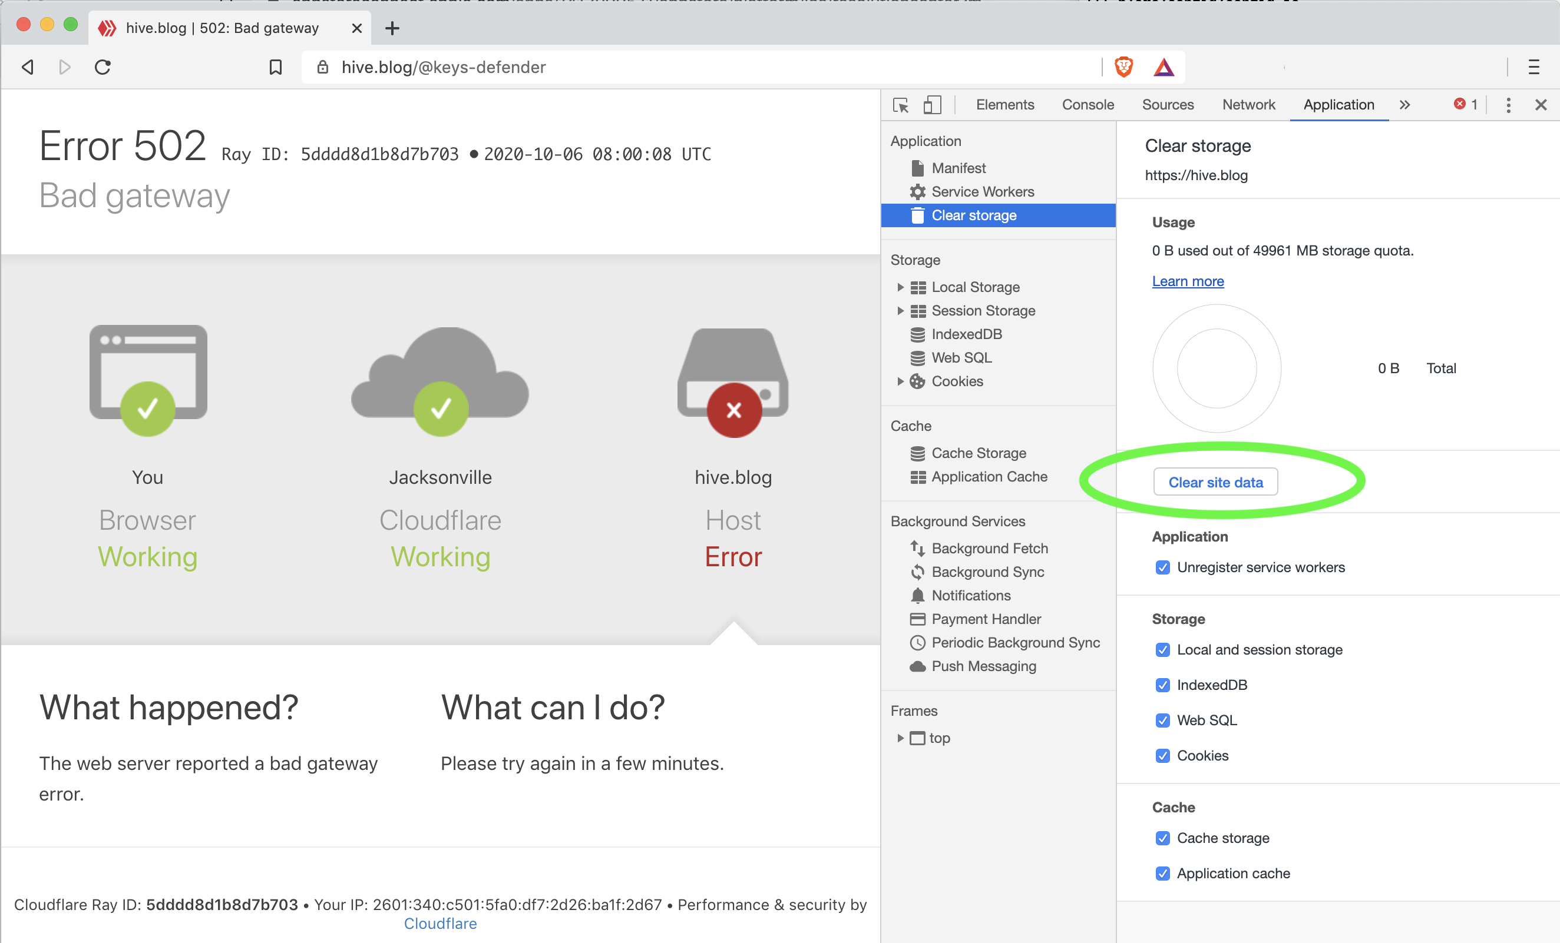Show more DevTools tabs with the chevron
The width and height of the screenshot is (1560, 943).
point(1404,105)
